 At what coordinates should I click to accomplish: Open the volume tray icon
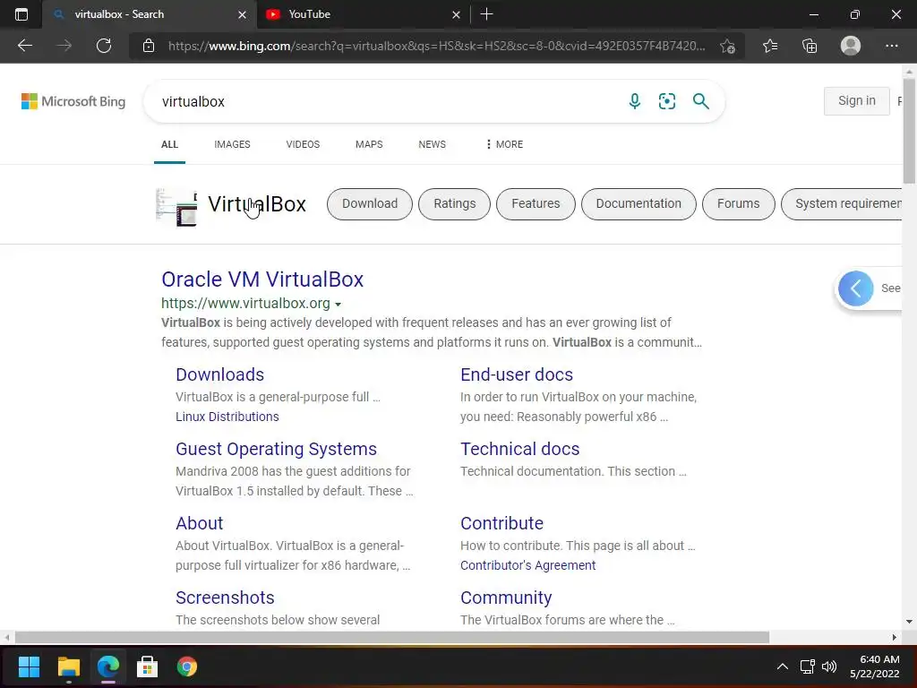click(829, 666)
